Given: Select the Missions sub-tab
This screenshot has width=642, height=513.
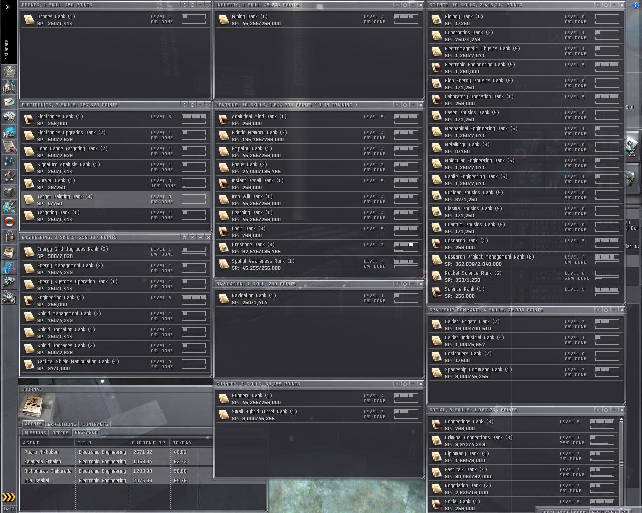Looking at the screenshot, I should tap(35, 433).
